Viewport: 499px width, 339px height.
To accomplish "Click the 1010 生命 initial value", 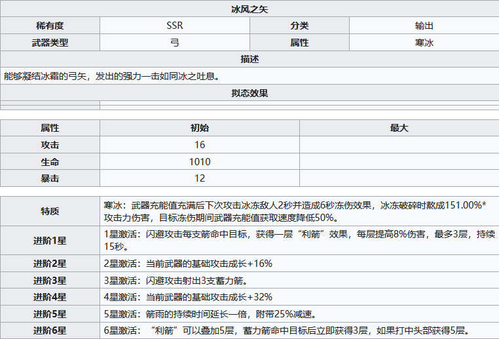I will (200, 162).
